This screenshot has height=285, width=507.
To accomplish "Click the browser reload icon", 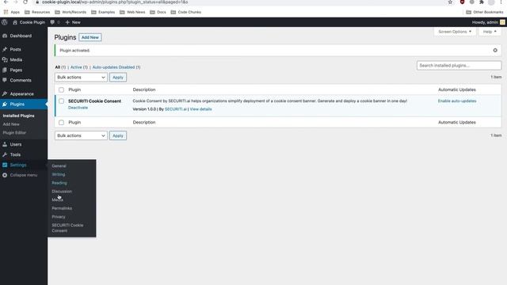I will (x=25, y=2).
